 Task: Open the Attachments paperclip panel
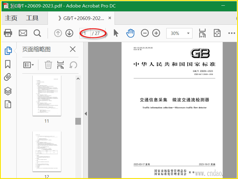(8, 77)
